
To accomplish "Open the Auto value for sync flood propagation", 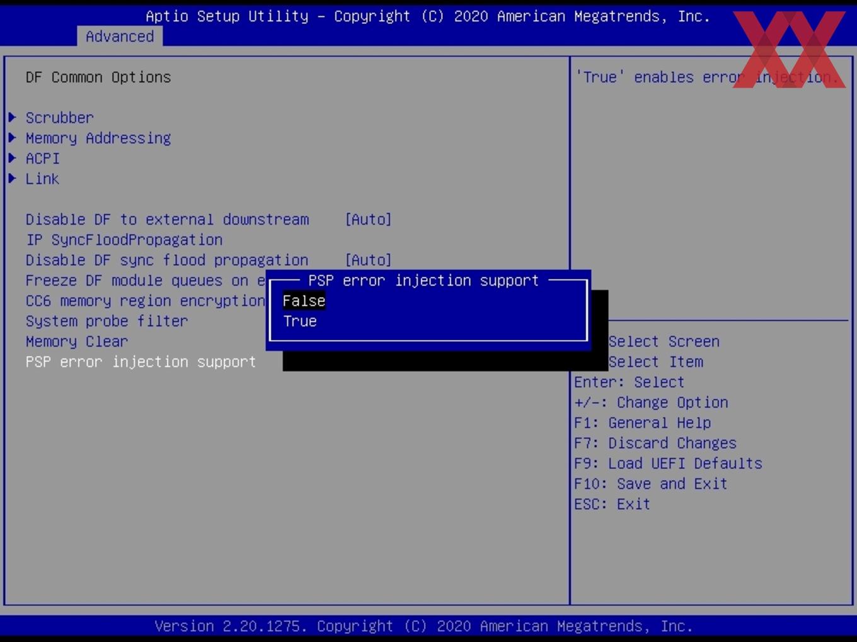I will click(x=368, y=260).
